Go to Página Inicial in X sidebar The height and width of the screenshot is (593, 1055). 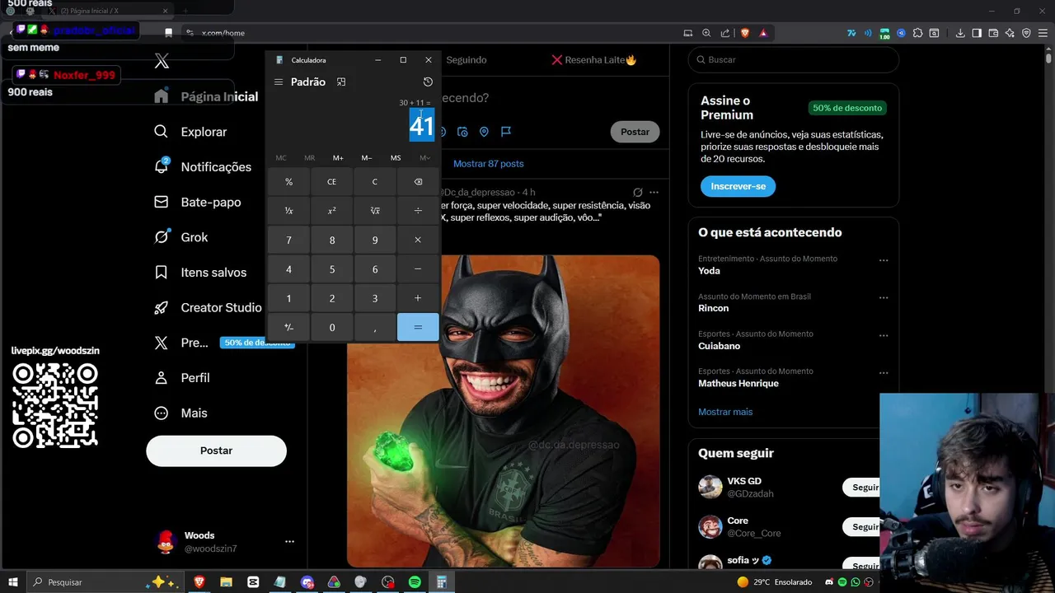point(207,96)
